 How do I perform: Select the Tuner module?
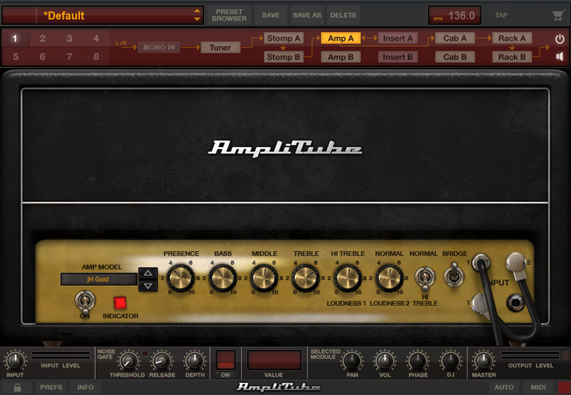tap(221, 48)
